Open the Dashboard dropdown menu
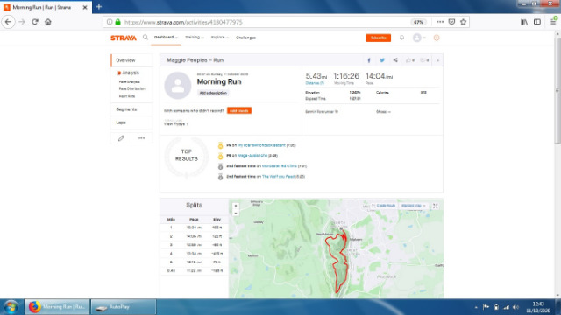 coord(166,38)
